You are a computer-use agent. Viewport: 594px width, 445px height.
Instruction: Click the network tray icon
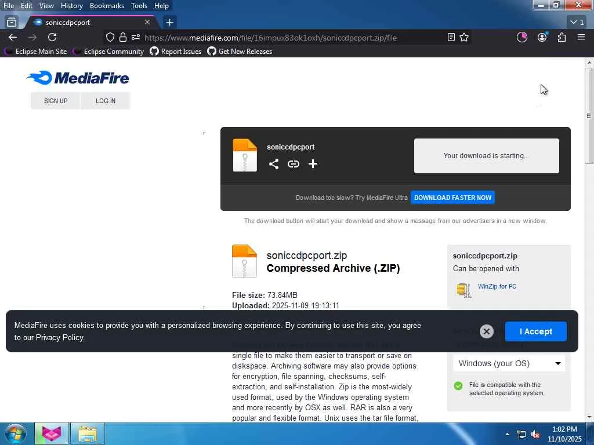point(521,435)
